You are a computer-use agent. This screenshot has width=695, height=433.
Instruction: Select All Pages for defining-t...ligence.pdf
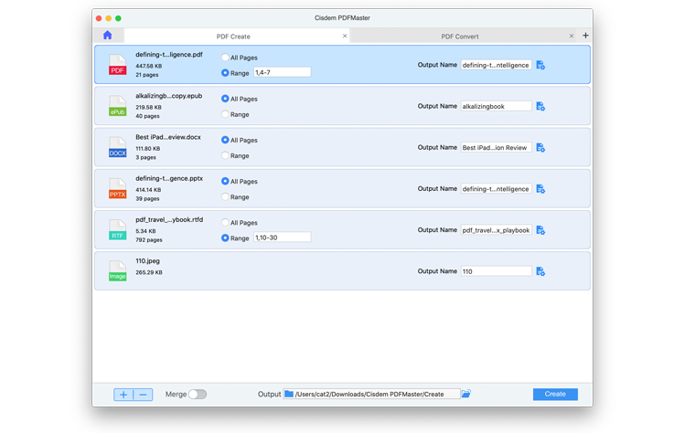tap(225, 58)
